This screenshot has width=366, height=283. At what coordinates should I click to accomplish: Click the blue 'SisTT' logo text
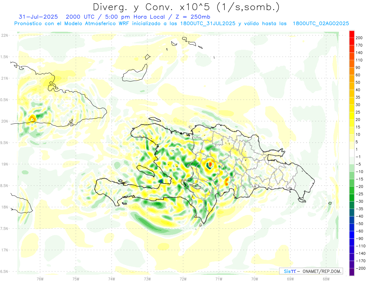pos(290,271)
